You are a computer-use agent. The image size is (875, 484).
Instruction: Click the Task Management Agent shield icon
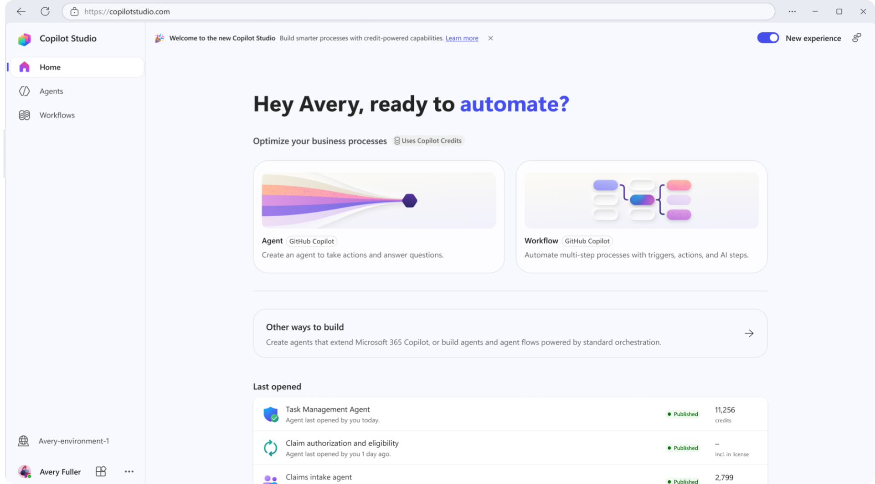click(x=271, y=414)
